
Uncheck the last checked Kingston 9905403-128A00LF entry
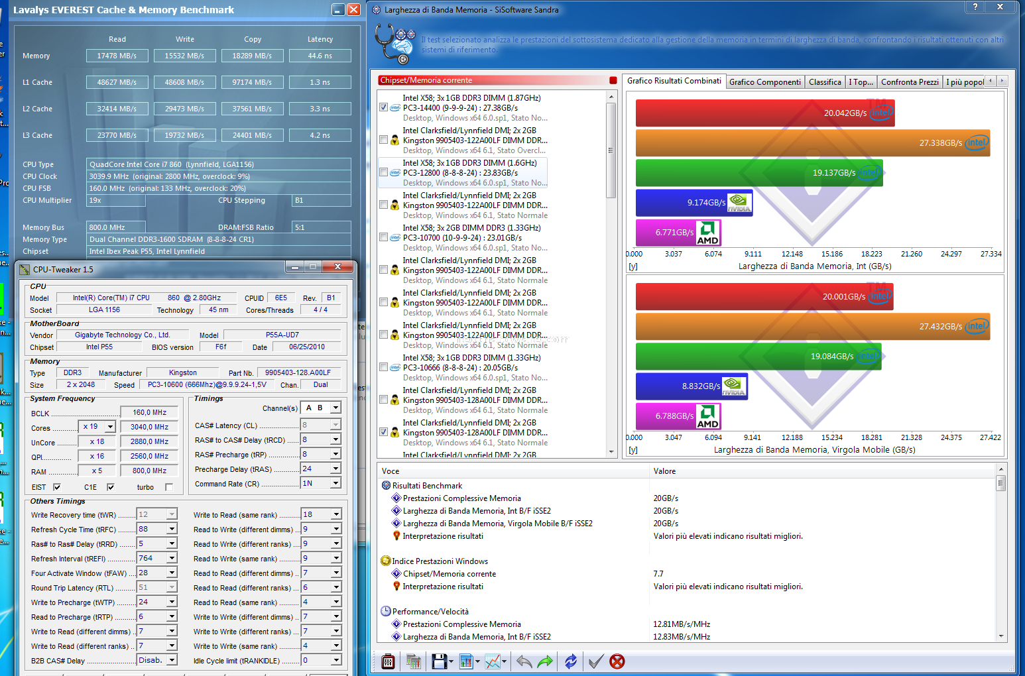[384, 432]
